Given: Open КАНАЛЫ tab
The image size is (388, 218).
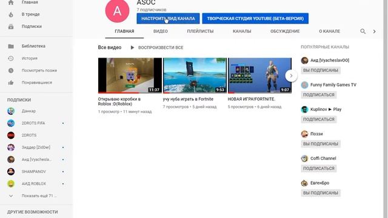Looking at the screenshot, I should click(242, 31).
